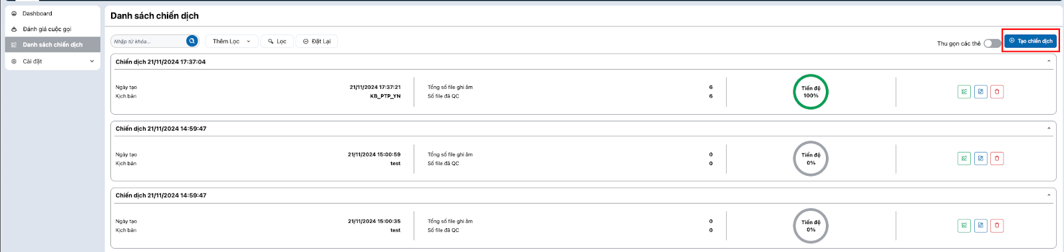Click edit icon for campaign 17:37:04

click(980, 92)
